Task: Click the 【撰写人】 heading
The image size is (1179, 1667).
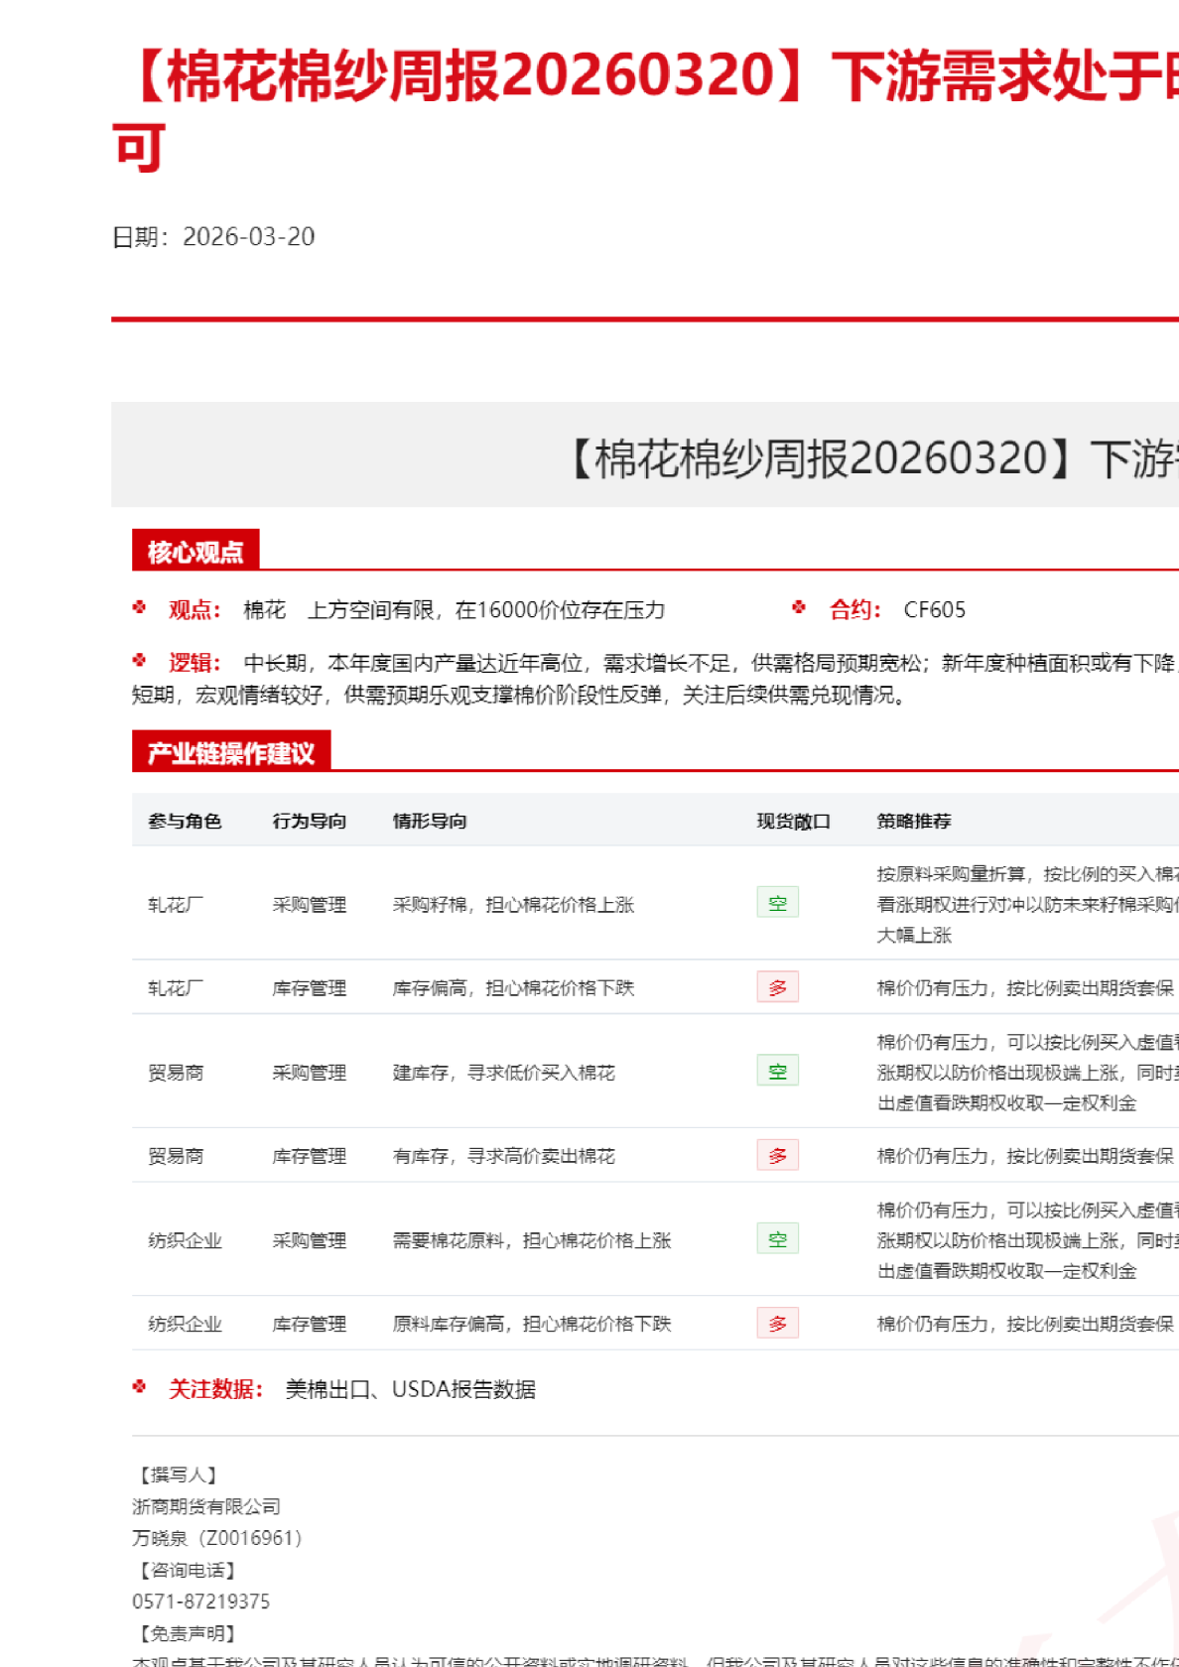Action: [x=178, y=1475]
